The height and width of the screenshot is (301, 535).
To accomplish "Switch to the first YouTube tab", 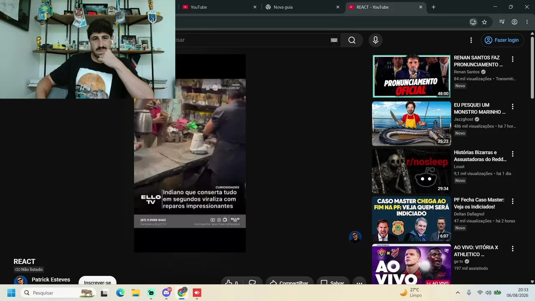I will (x=217, y=7).
